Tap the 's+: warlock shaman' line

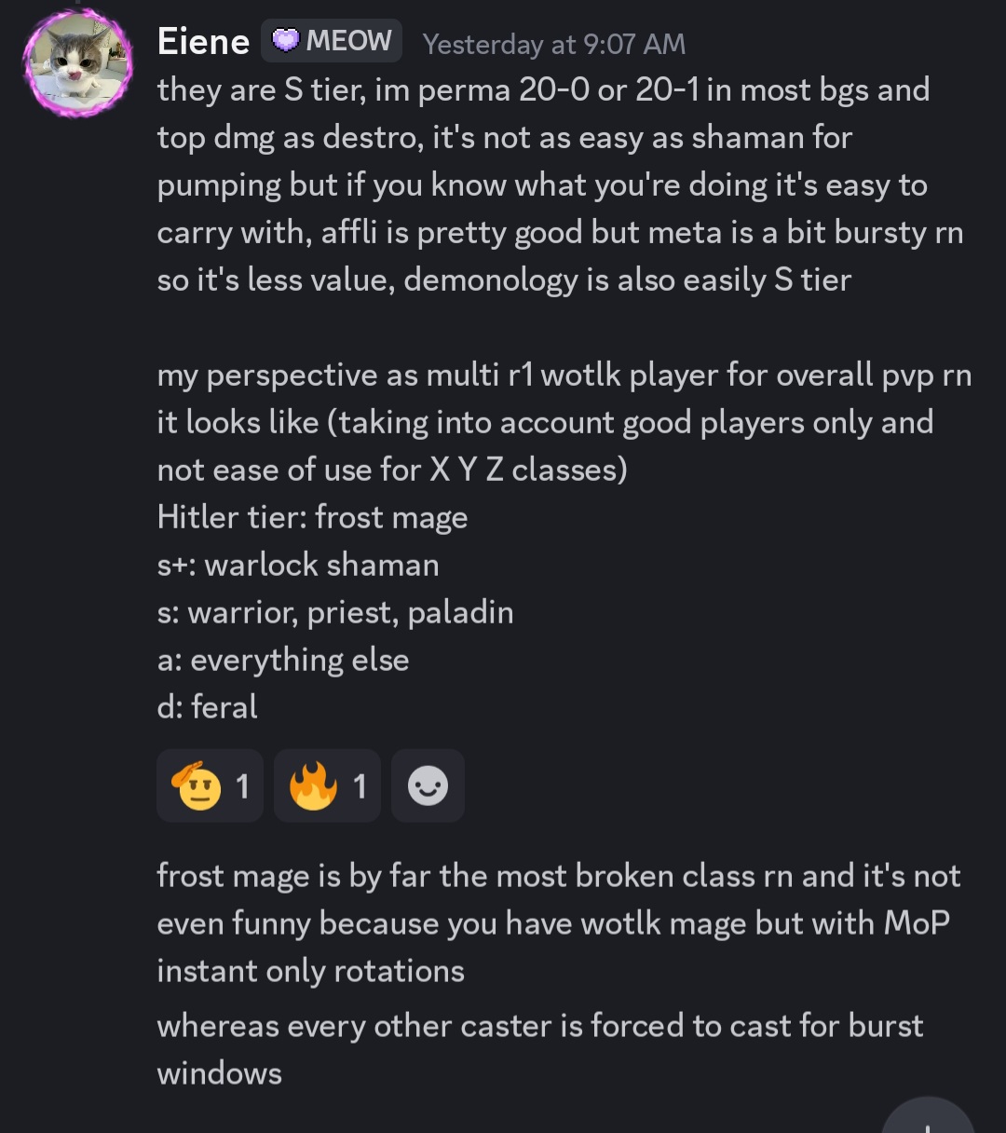[x=298, y=565]
